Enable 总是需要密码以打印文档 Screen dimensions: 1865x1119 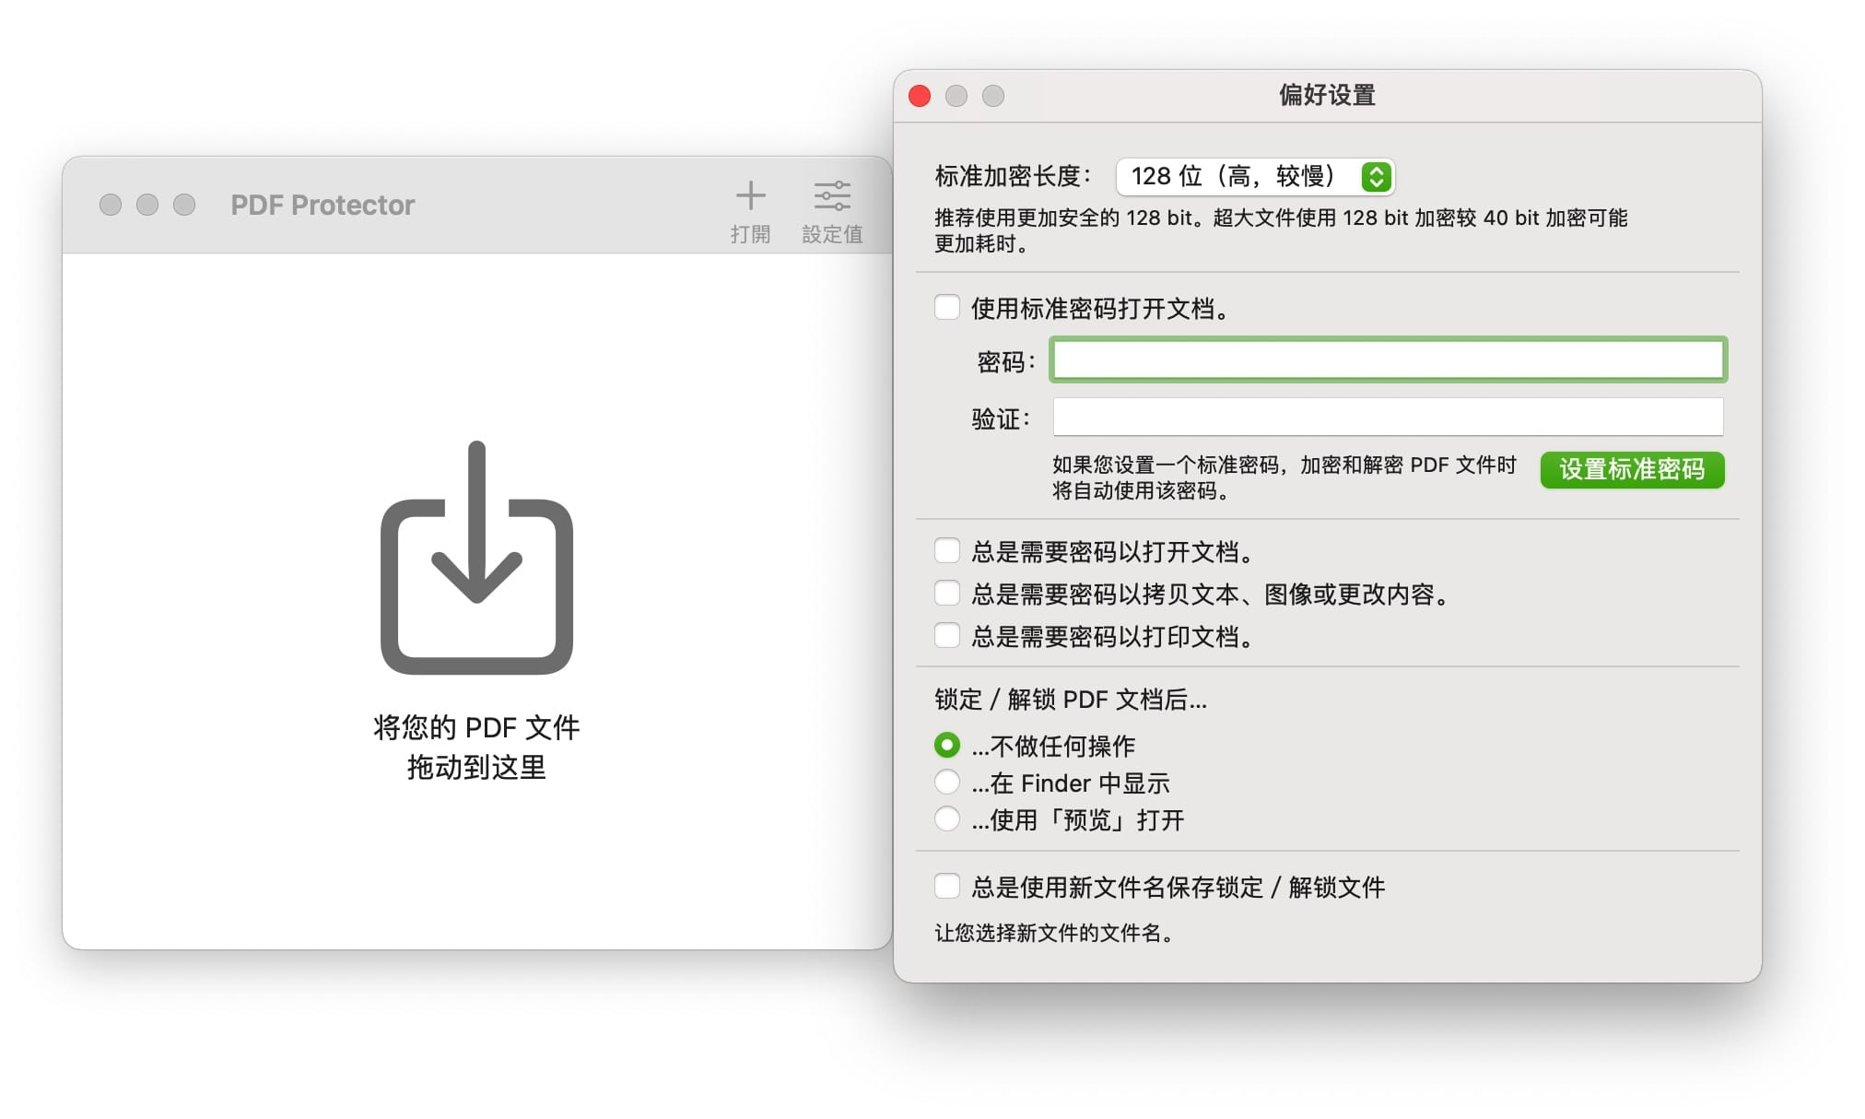coord(947,635)
